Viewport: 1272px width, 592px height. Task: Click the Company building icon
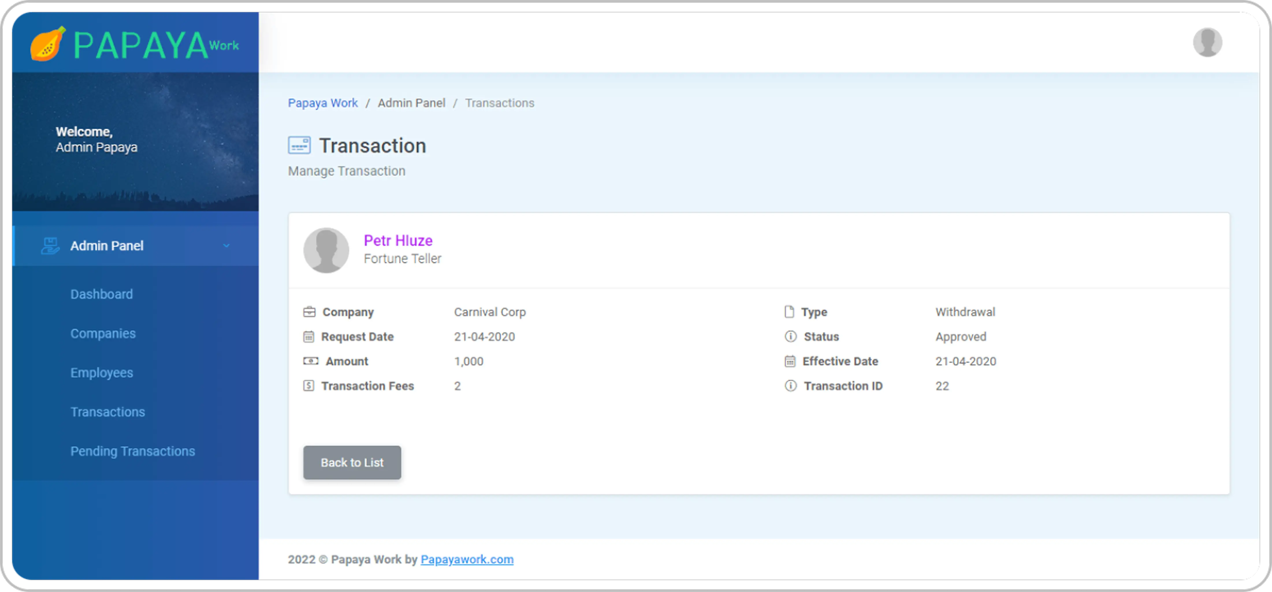point(309,312)
